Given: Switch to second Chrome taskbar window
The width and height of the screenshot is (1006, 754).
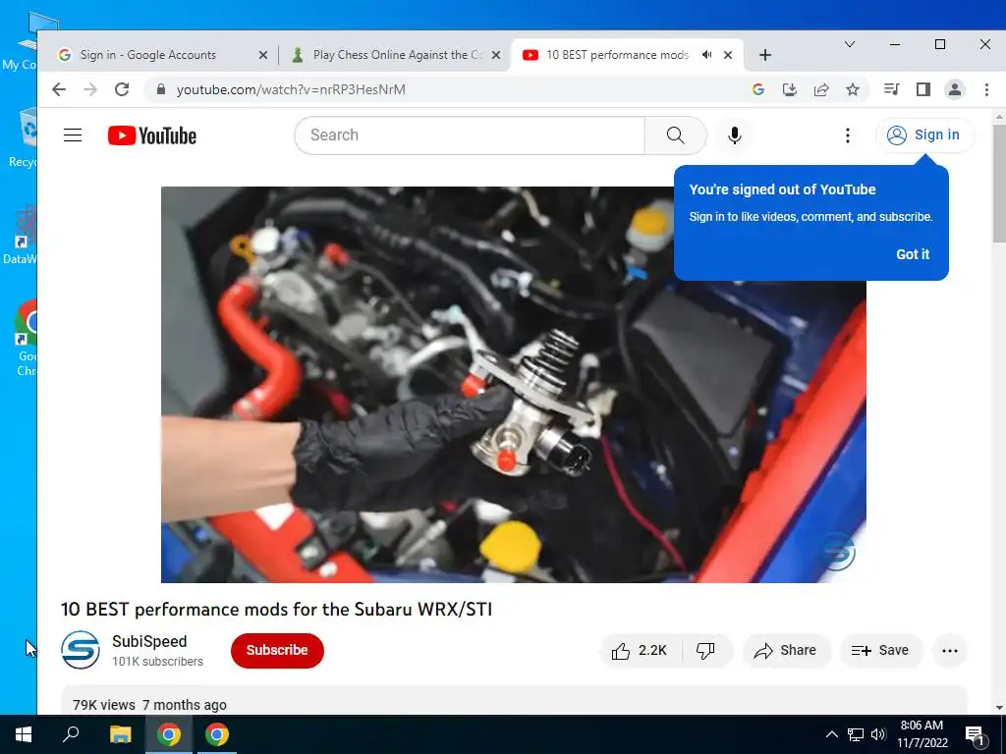Looking at the screenshot, I should point(217,734).
